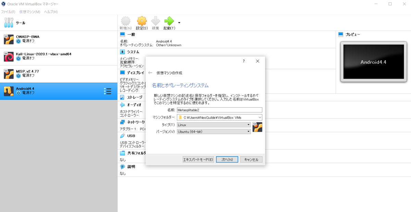Screen dimensions: 411x212
Task: Click the 'アダプター 1:' network adapter text
Action: [x=128, y=129]
